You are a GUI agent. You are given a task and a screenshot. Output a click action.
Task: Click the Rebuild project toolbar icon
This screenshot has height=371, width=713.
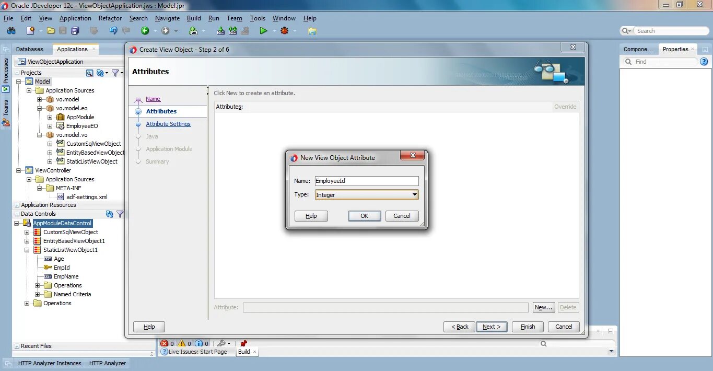(233, 31)
